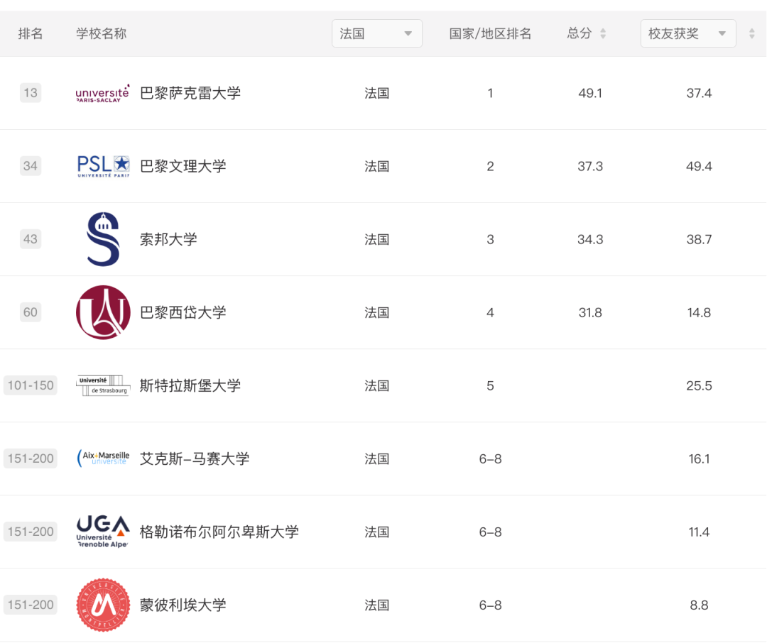Click 法国 cell in 索邦大学 row

click(376, 239)
